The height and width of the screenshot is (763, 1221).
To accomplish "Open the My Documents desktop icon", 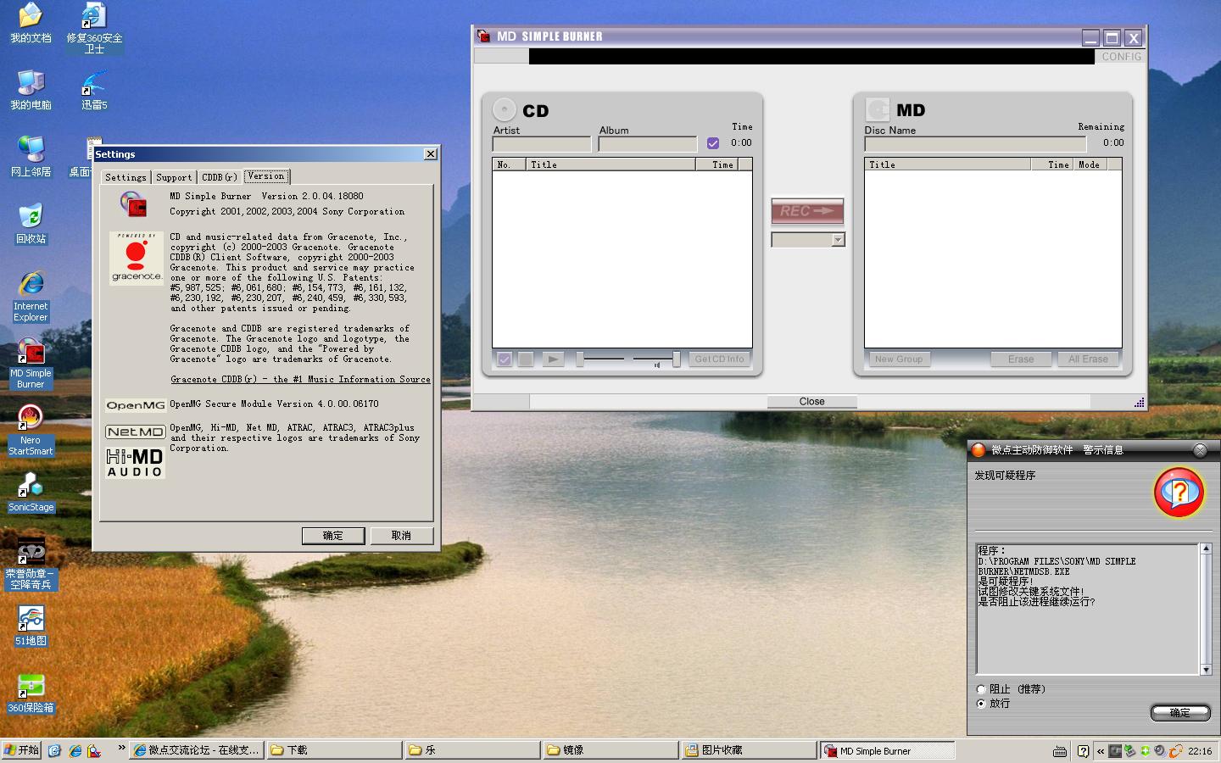I will [x=31, y=23].
